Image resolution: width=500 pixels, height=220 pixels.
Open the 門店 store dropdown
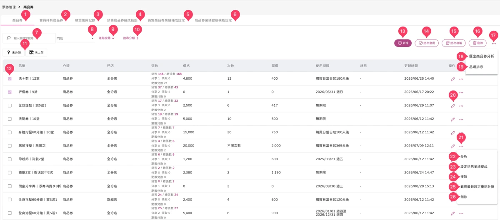point(75,38)
